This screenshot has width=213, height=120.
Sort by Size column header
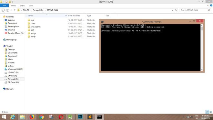107,16
